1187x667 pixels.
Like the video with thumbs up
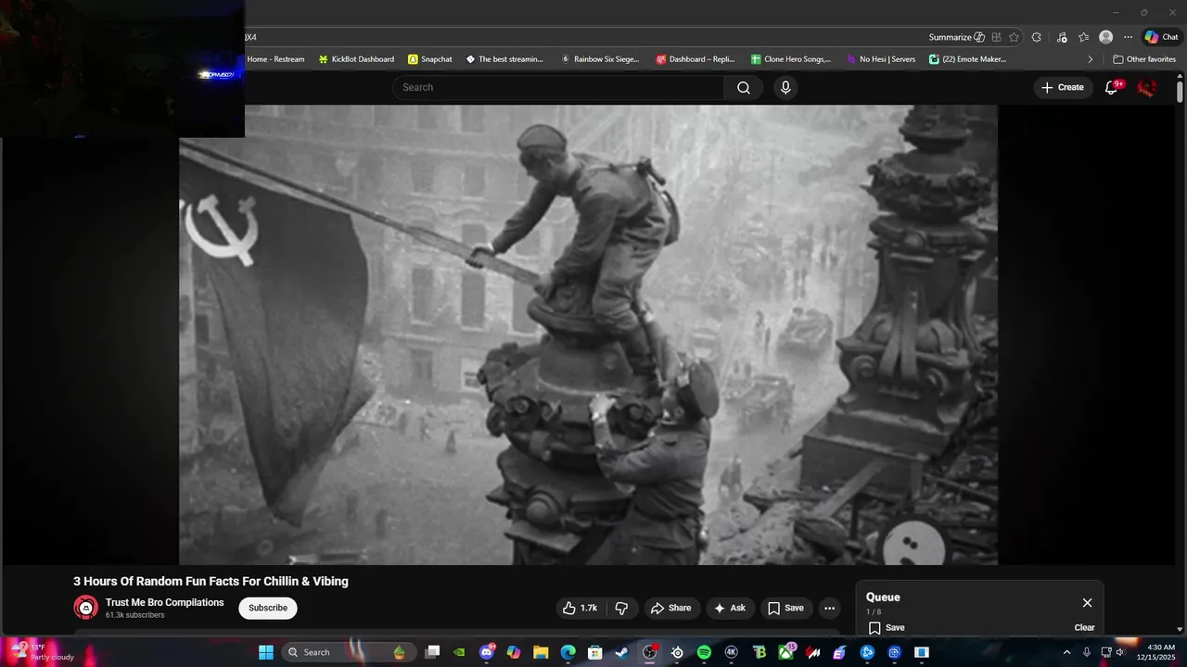click(x=580, y=608)
